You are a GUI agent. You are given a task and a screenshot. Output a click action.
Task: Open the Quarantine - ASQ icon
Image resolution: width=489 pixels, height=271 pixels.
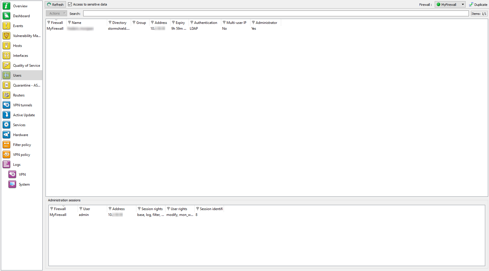pos(6,85)
